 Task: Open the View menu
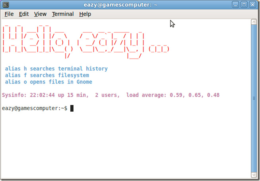tap(40, 14)
